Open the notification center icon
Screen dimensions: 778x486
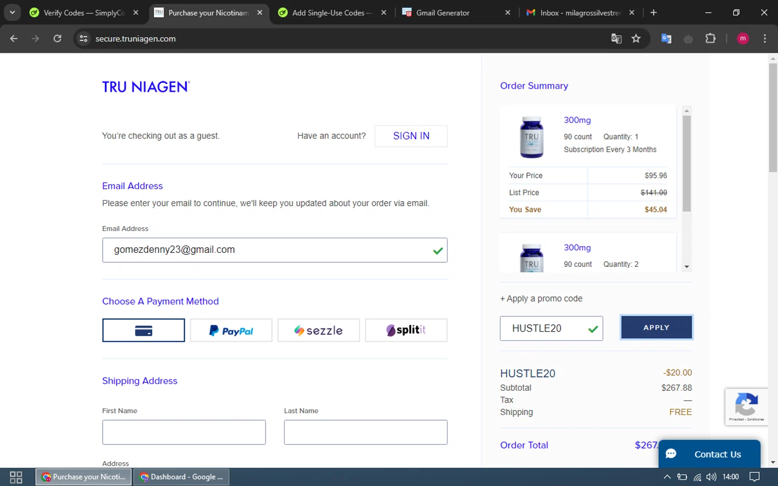(x=755, y=477)
